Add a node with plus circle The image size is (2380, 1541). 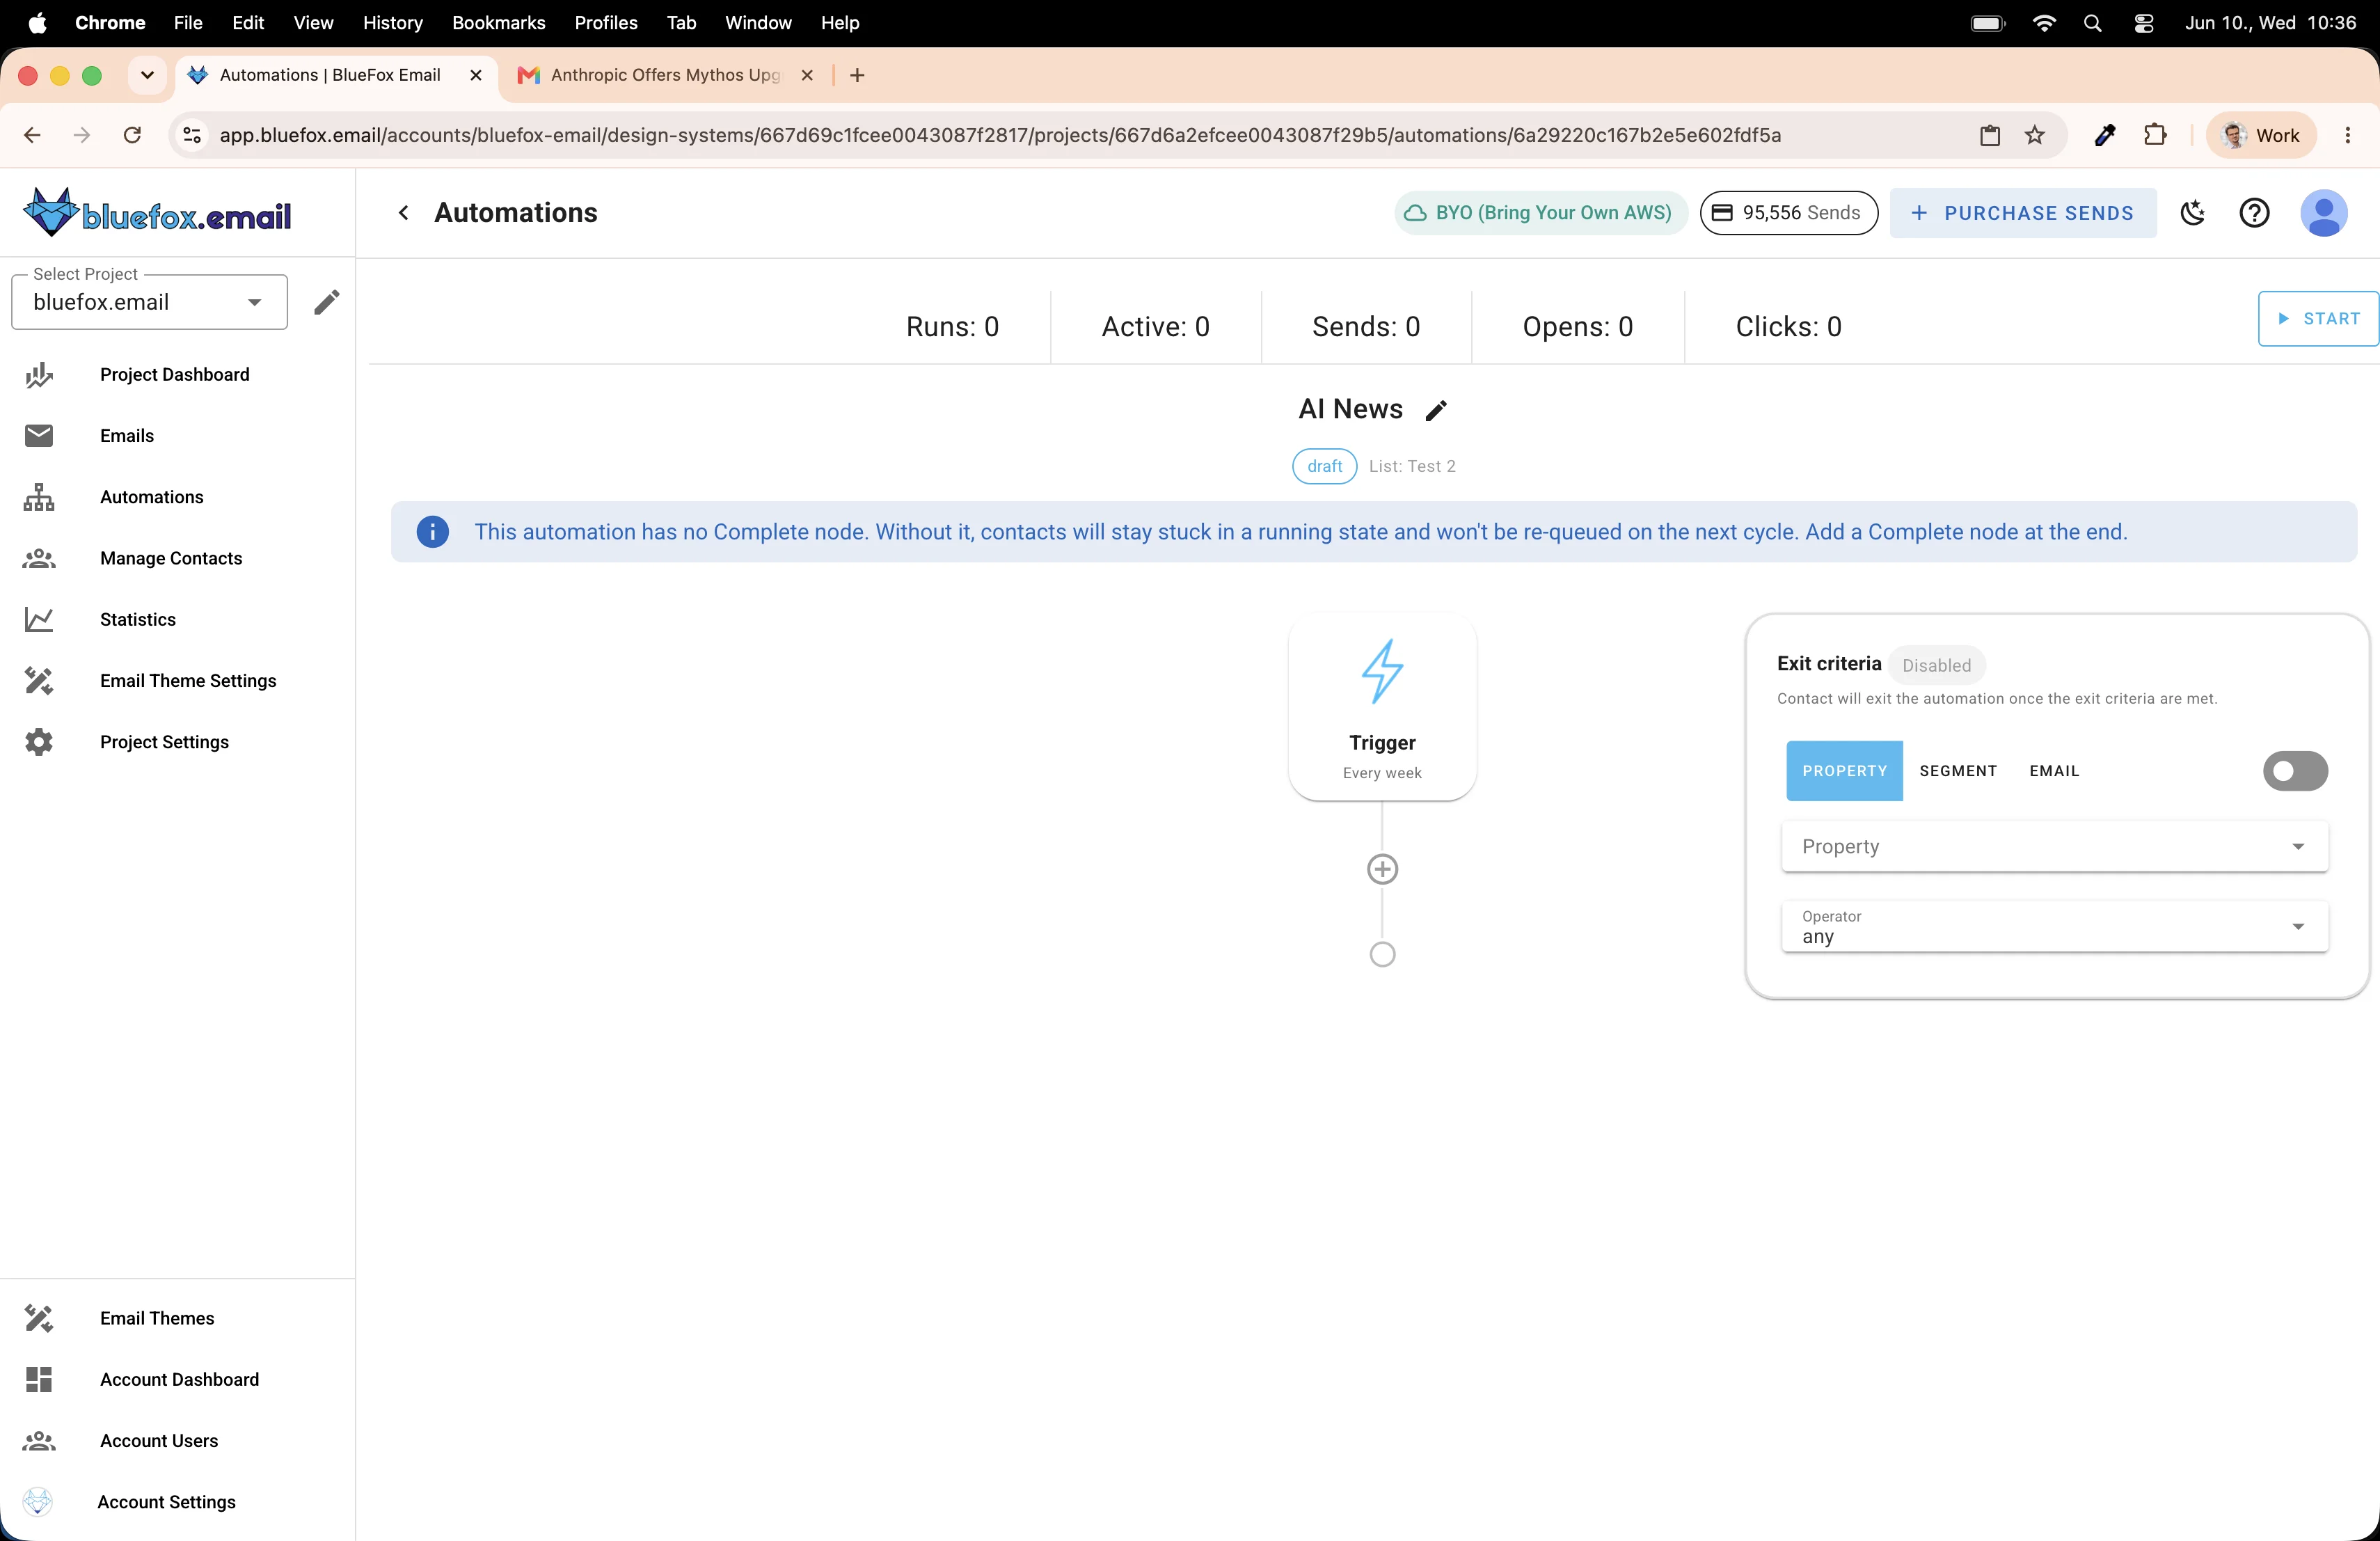[1382, 869]
